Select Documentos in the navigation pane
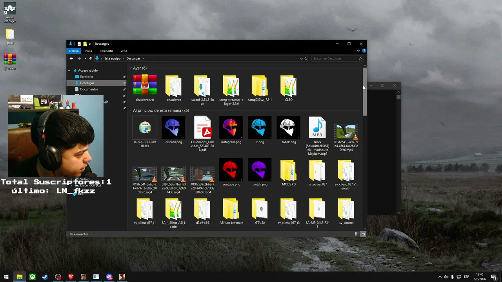 coord(89,89)
